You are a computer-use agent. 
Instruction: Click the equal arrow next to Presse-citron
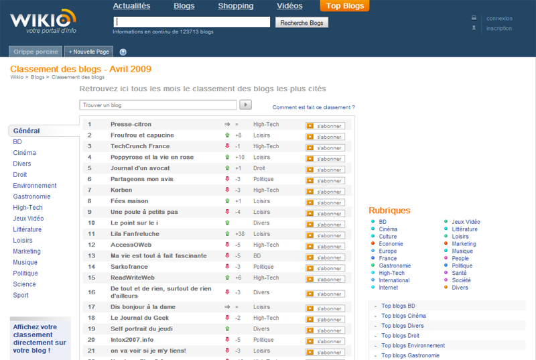227,124
